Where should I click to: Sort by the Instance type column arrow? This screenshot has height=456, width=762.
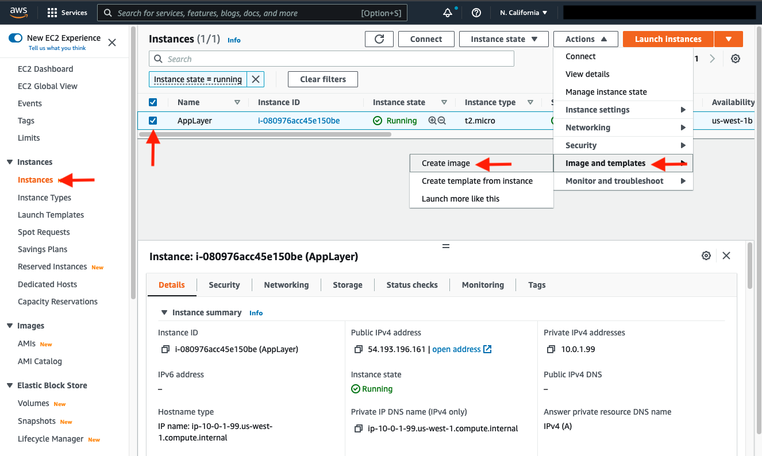(x=530, y=102)
